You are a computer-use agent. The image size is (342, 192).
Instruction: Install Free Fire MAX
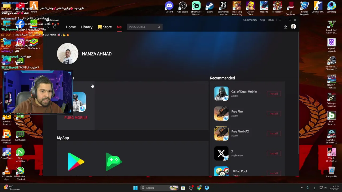click(x=274, y=133)
